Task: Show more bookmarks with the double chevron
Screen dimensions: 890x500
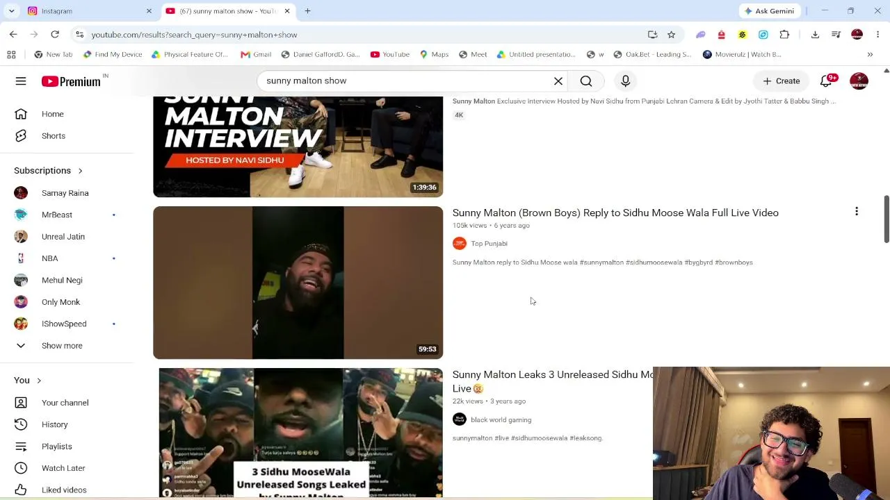Action: pyautogui.click(x=870, y=54)
